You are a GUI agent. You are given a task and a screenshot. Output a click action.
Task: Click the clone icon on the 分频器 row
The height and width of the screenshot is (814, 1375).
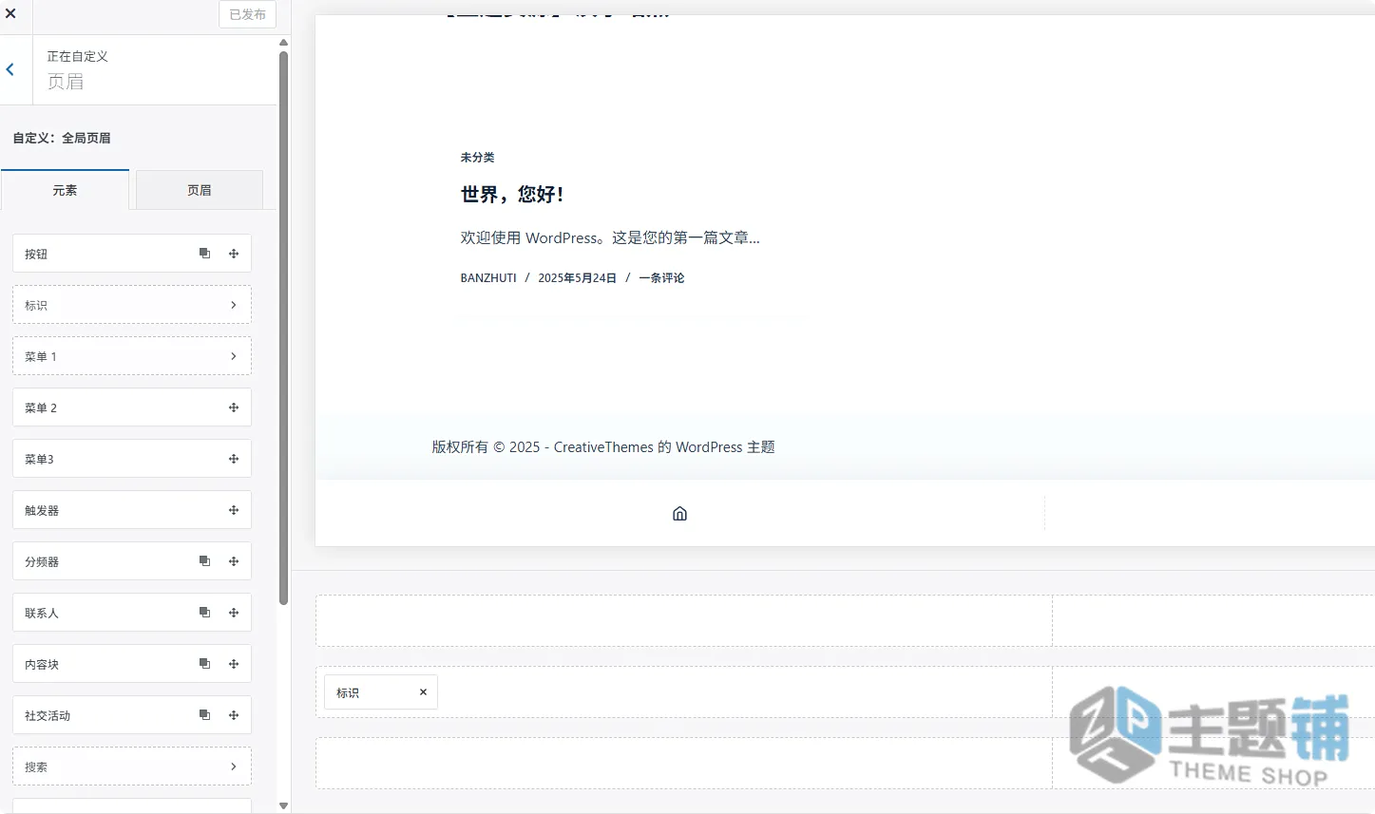[204, 561]
